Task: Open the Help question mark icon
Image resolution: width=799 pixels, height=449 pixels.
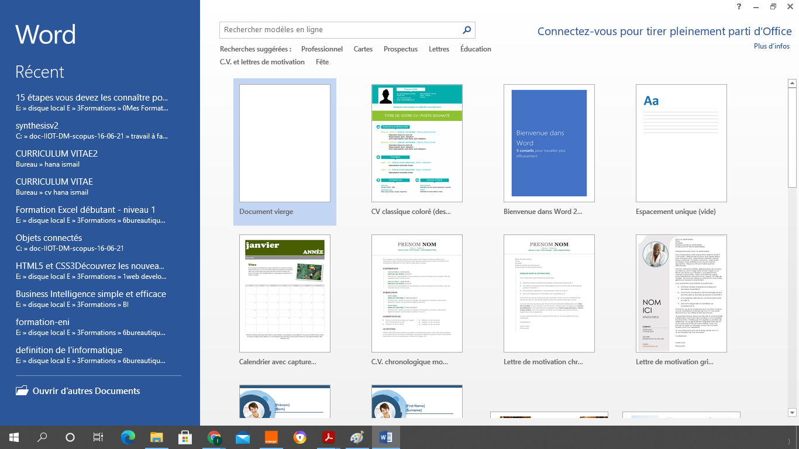Action: click(739, 6)
